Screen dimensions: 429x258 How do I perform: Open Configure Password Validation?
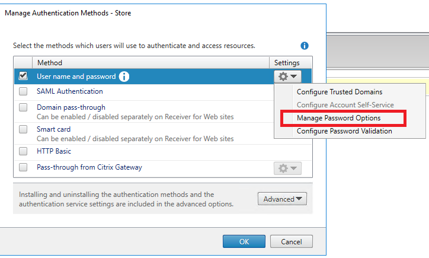(344, 131)
